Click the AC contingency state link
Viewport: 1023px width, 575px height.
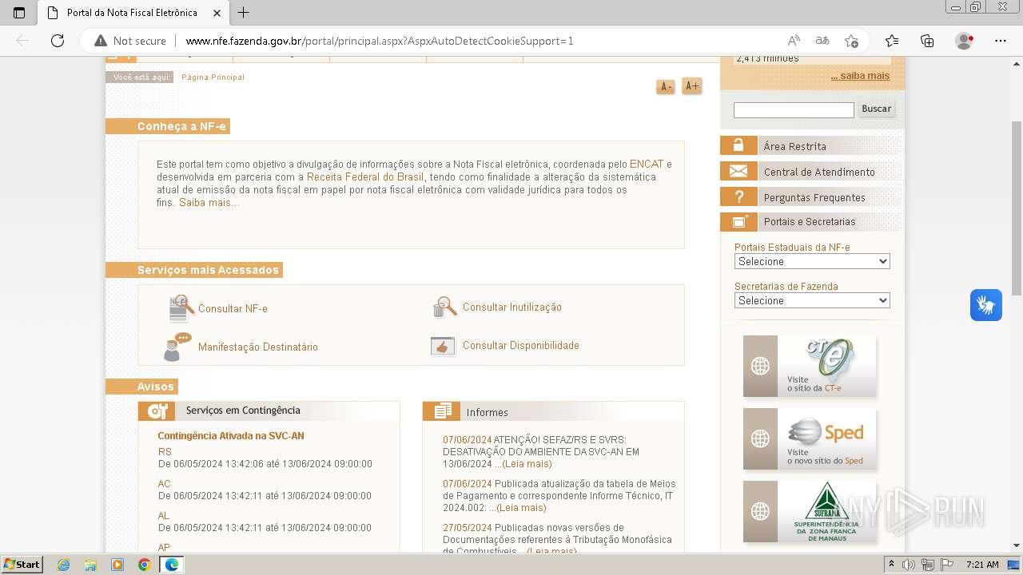[x=165, y=484]
